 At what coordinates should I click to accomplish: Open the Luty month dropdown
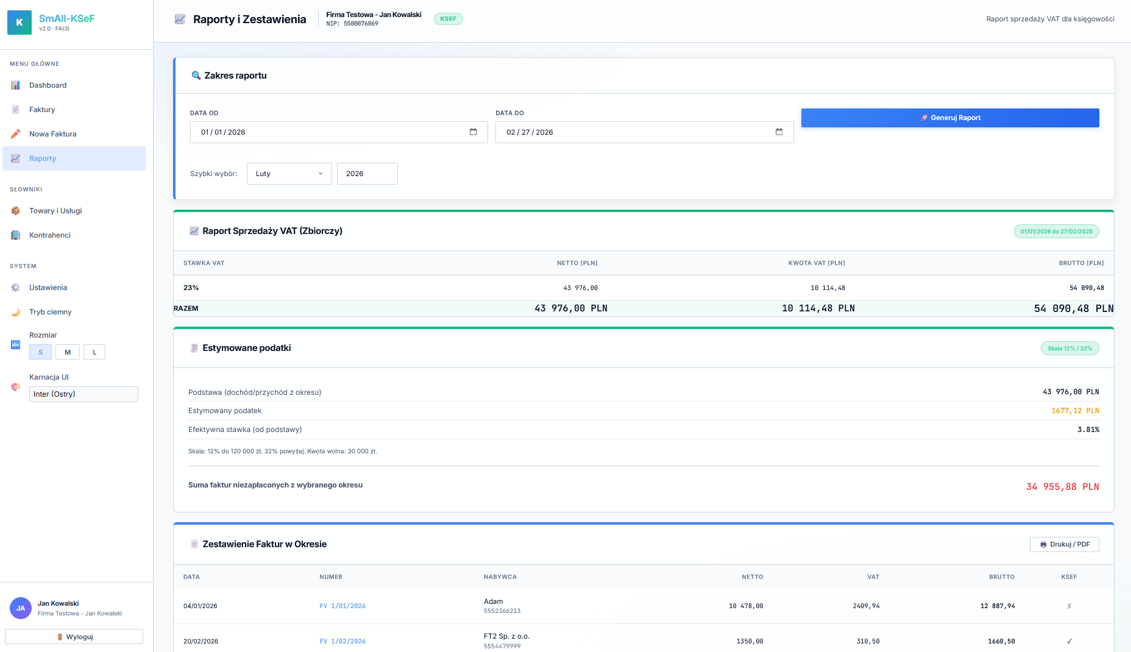tap(289, 174)
